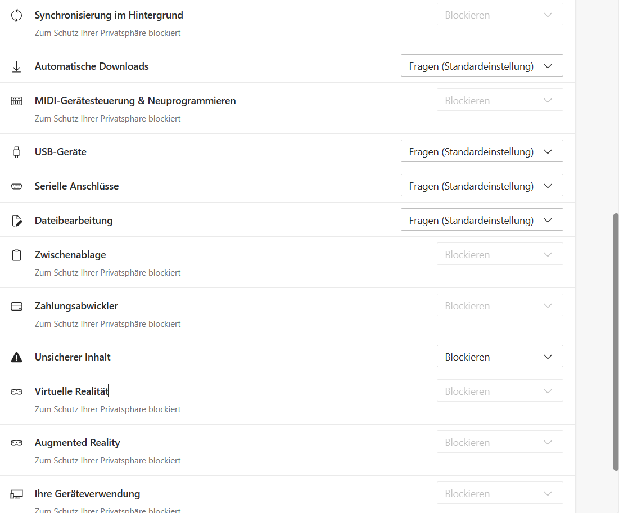This screenshot has height=513, width=619.
Task: Click the Synchronisierung im Hintergrund sync icon
Action: coord(17,15)
